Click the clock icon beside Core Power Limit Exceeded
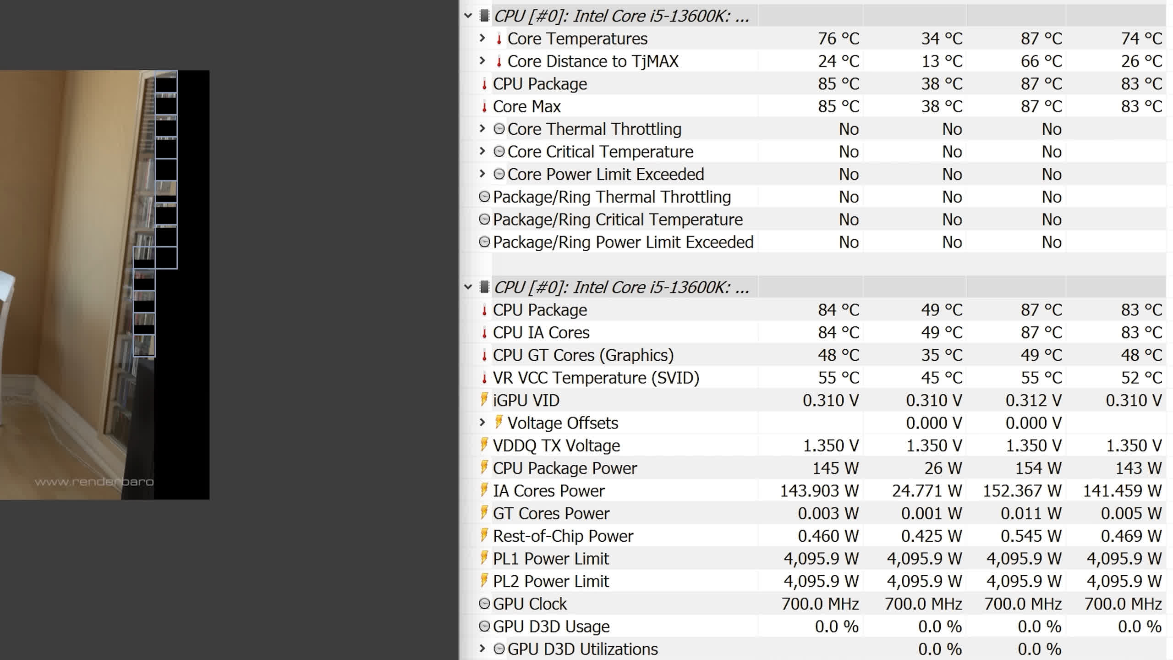This screenshot has width=1173, height=660. point(499,174)
